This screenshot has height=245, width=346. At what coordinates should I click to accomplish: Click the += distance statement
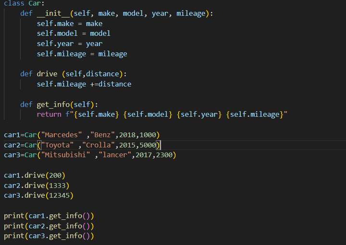tap(110, 84)
